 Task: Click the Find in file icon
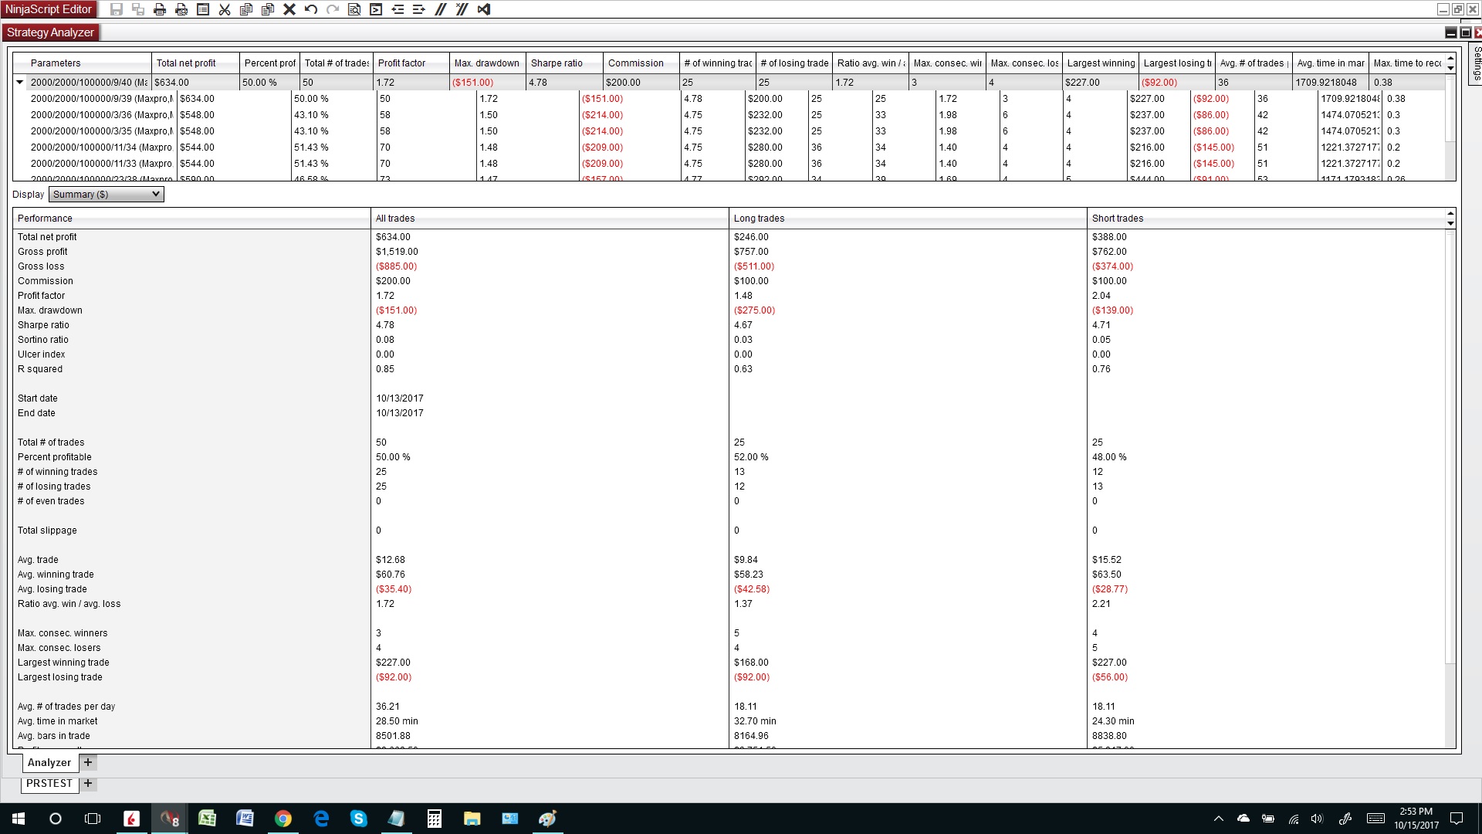(354, 10)
